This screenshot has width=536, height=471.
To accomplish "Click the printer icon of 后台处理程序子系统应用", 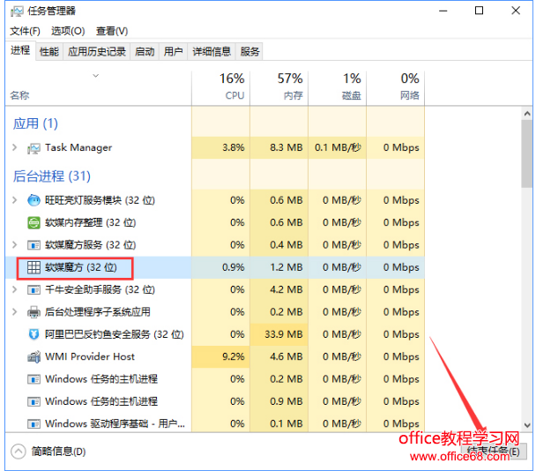I will coord(33,312).
